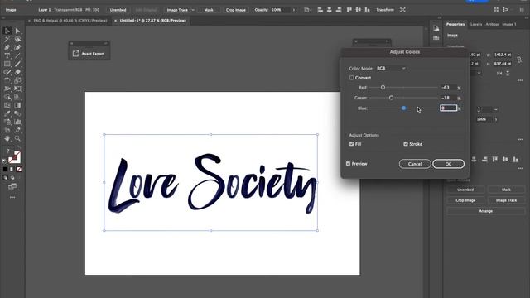Image resolution: width=530 pixels, height=298 pixels.
Task: Click the Green slider handle
Action: 391,98
